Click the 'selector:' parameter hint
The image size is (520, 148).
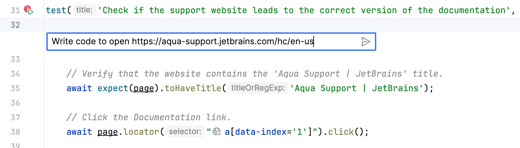pyautogui.click(x=185, y=132)
